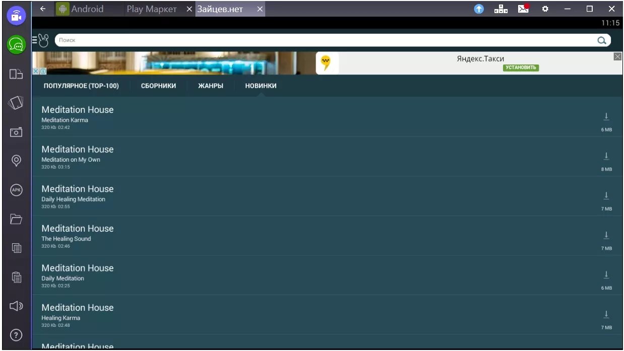This screenshot has height=351, width=624.
Task: Download Daily Healing Meditation track
Action: 606,196
